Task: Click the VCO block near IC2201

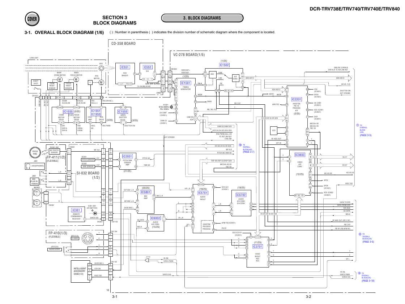Action: pos(274,131)
